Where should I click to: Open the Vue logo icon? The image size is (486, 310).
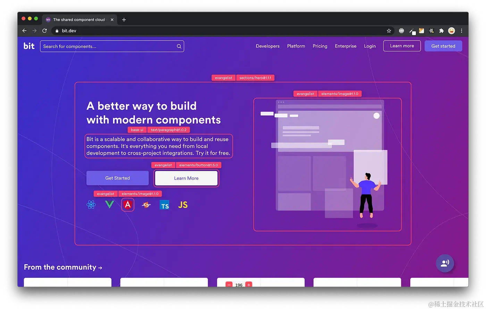point(109,204)
